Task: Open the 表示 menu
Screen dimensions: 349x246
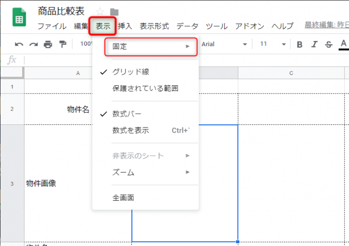Action: (x=103, y=26)
